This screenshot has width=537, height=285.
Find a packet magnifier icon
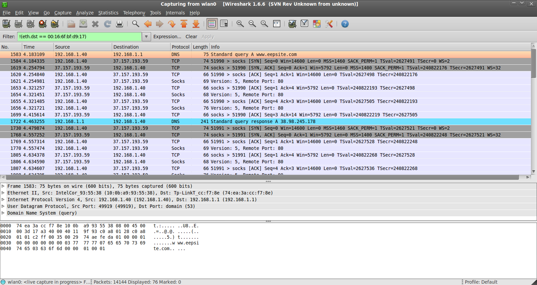click(x=136, y=24)
